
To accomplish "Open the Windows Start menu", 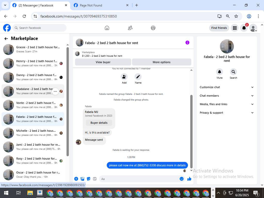I will coord(6,193).
